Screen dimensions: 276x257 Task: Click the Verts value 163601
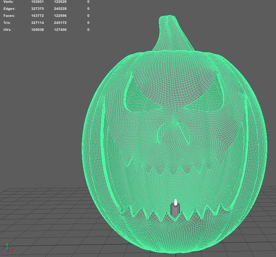pos(38,2)
